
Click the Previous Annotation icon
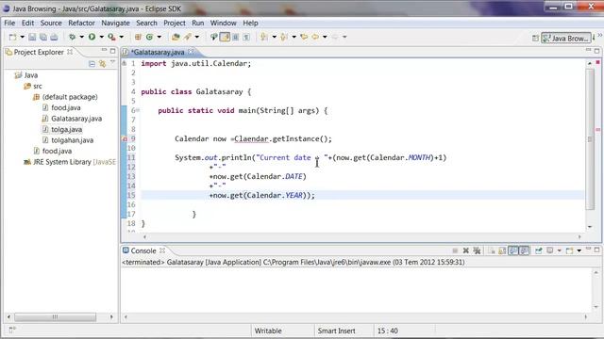(x=284, y=37)
